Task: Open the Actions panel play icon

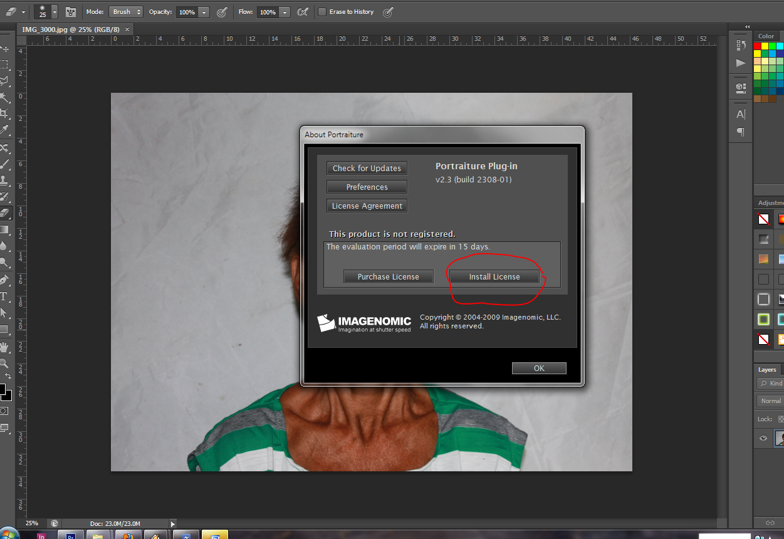Action: point(741,63)
